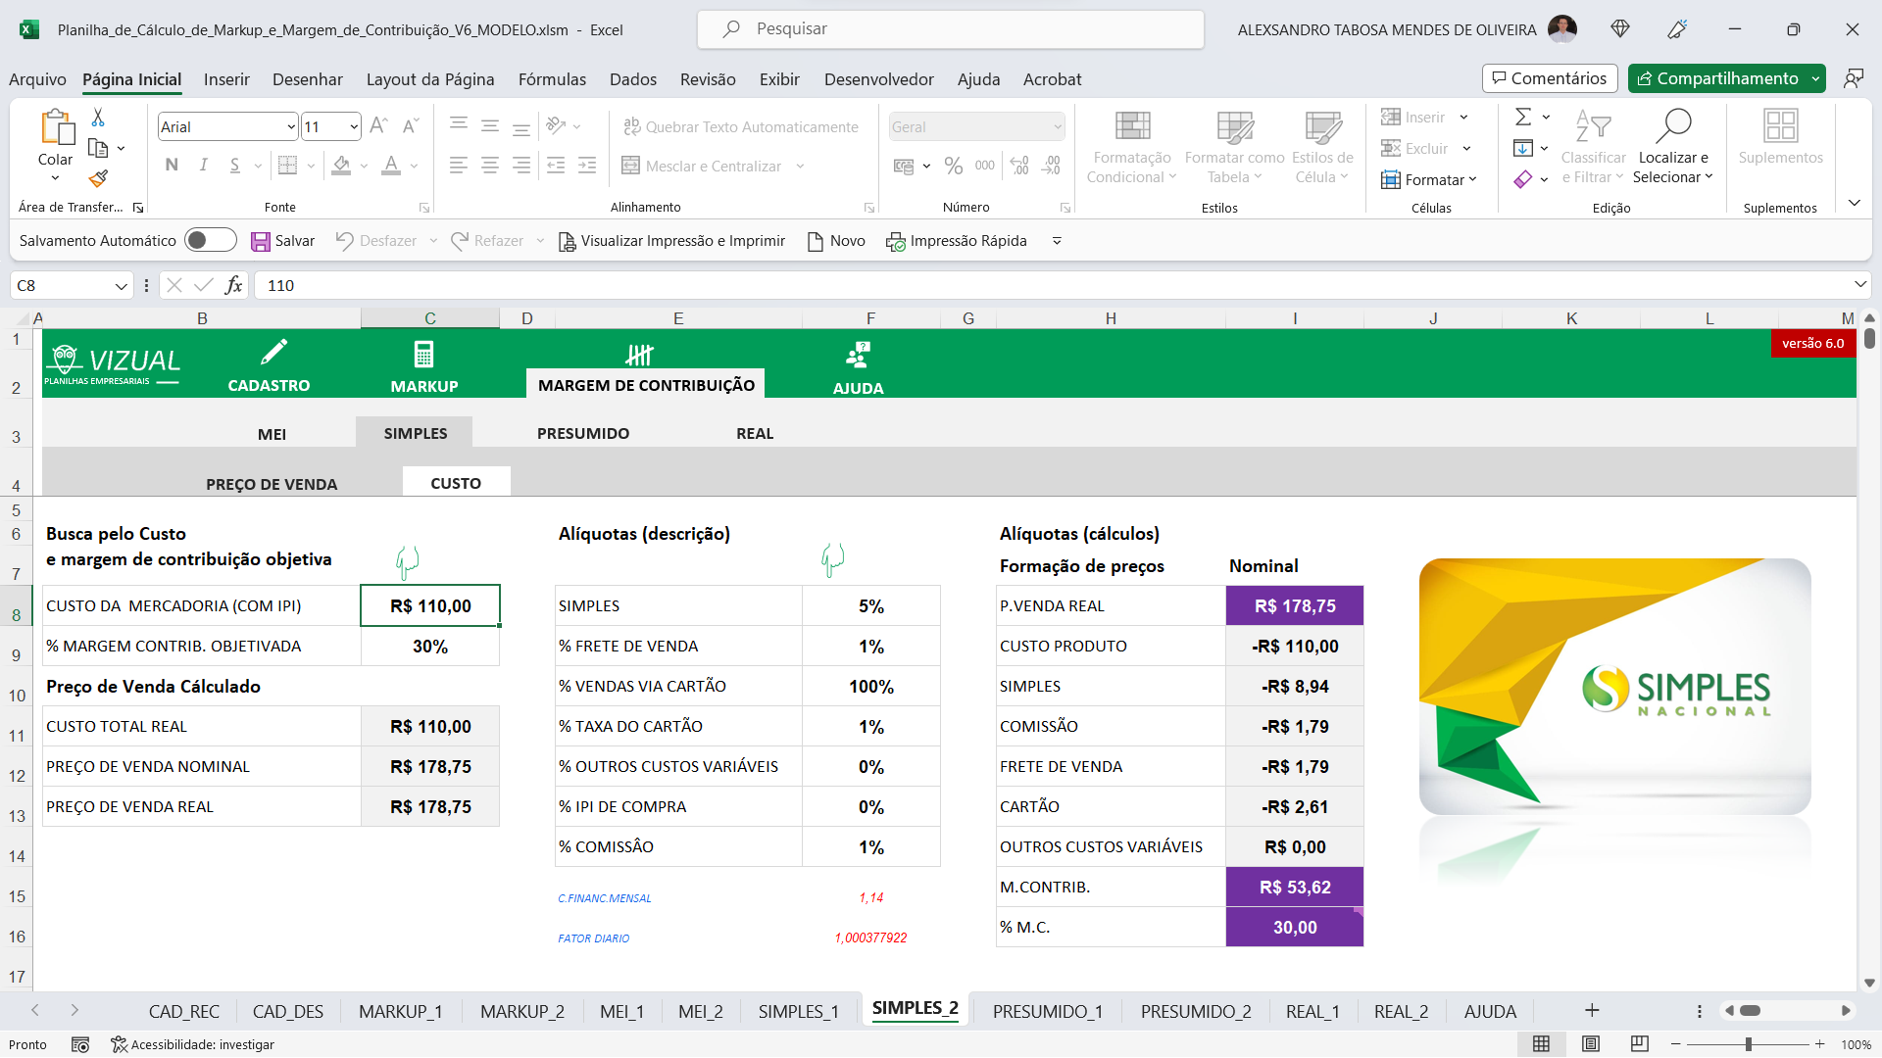The height and width of the screenshot is (1058, 1882).
Task: Select the SIMPLES 5% rate cell
Action: tap(870, 606)
